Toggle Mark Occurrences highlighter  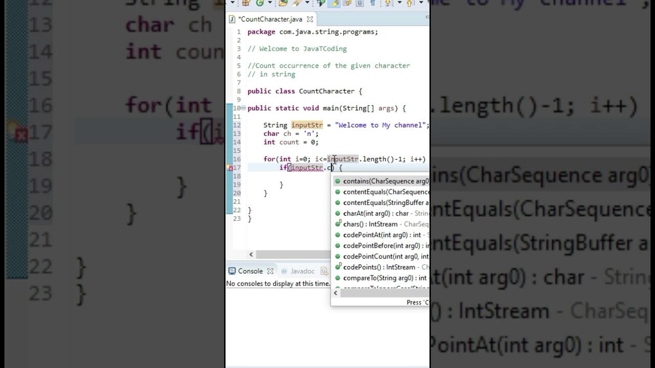click(334, 3)
